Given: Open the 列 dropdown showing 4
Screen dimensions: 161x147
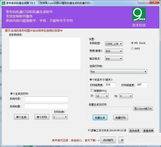Looking at the screenshot, I should tap(126, 96).
